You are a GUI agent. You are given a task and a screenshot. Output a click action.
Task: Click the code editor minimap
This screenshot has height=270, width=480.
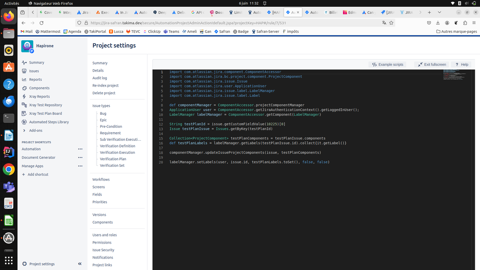pos(455,75)
